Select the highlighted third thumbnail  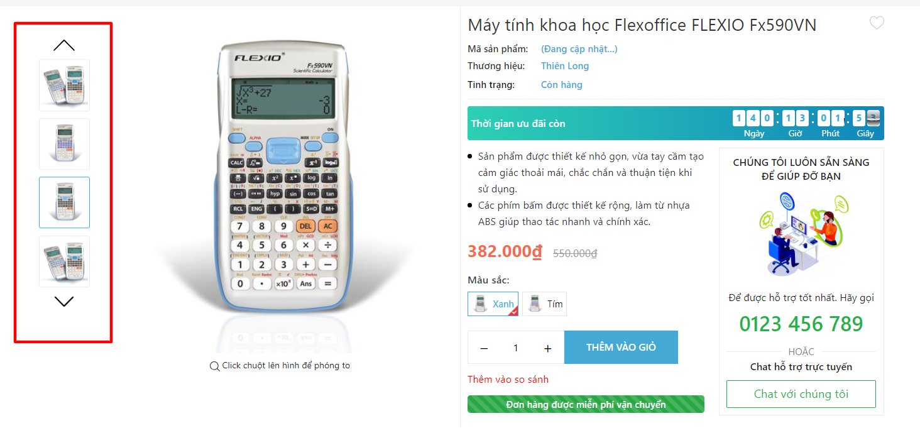pos(64,202)
